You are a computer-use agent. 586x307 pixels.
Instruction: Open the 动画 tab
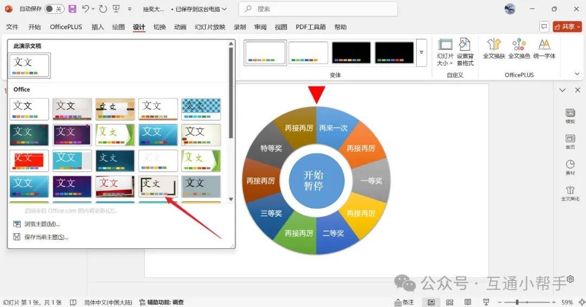(180, 27)
